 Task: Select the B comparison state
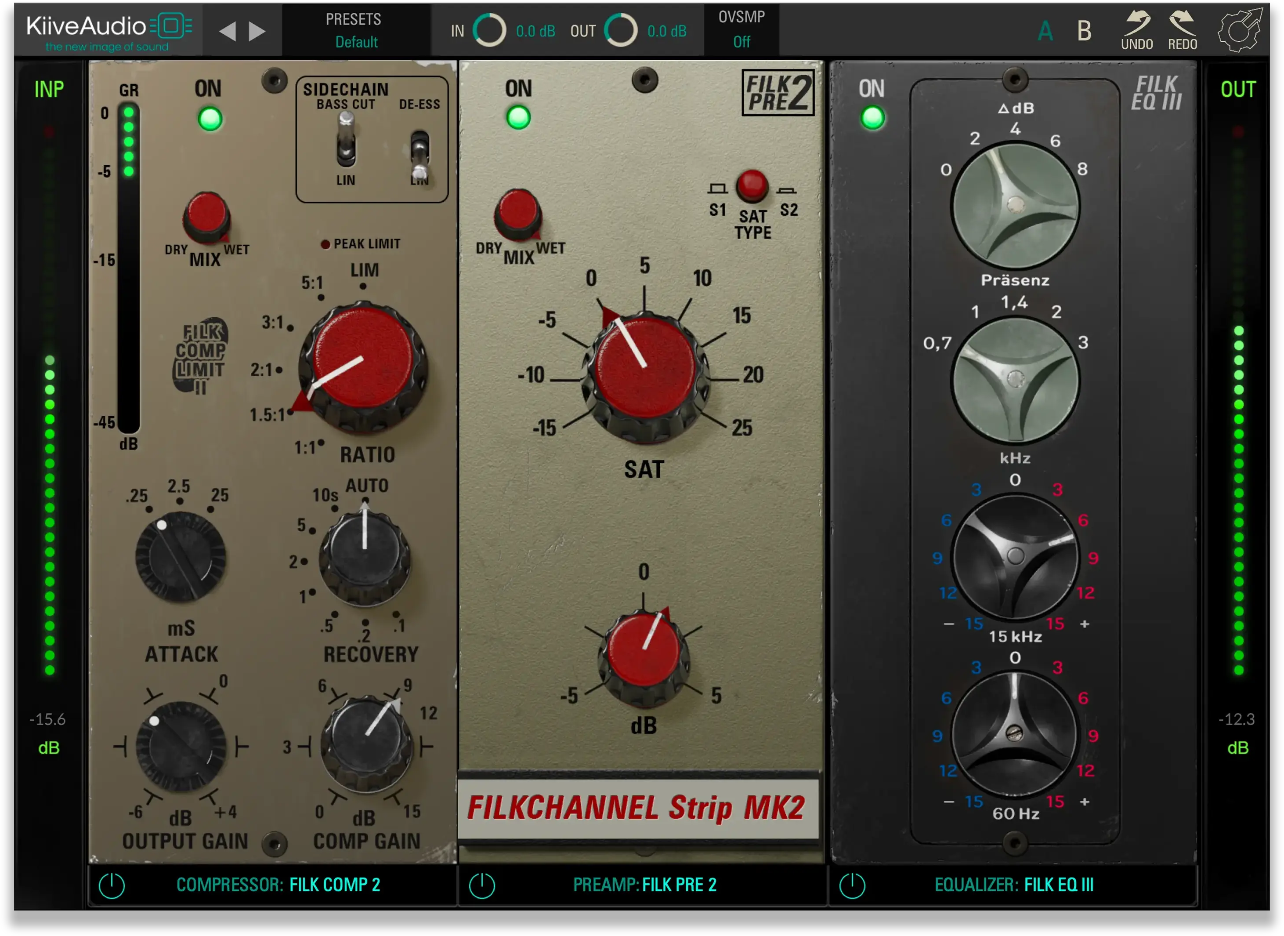1084,31
